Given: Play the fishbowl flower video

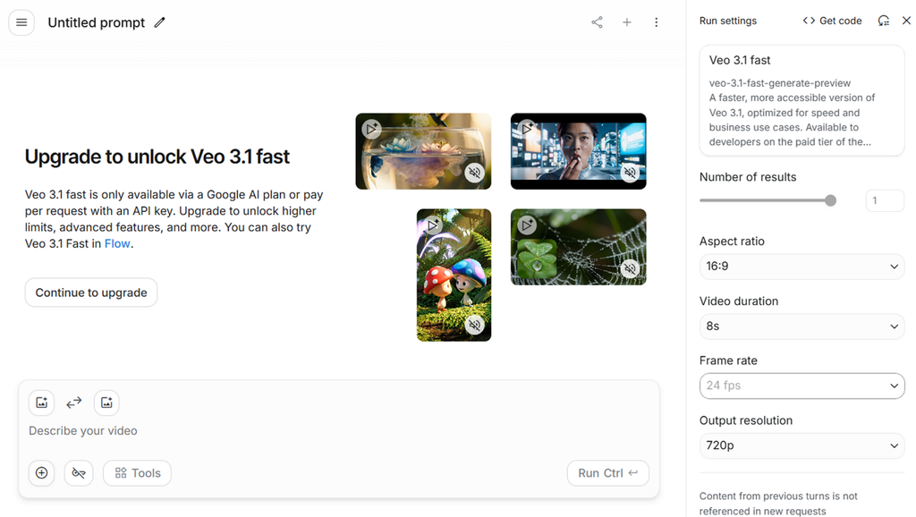Looking at the screenshot, I should (371, 128).
